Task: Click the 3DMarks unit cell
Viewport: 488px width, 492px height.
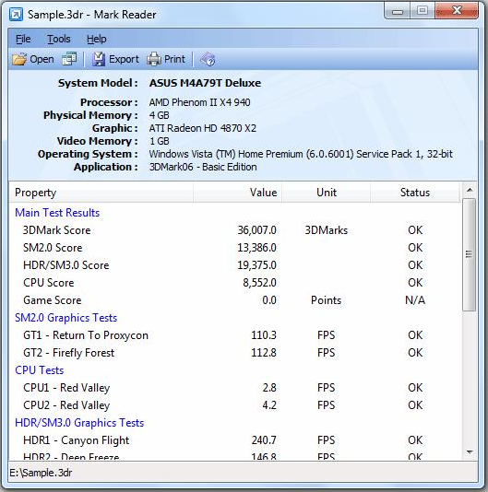Action: tap(327, 230)
